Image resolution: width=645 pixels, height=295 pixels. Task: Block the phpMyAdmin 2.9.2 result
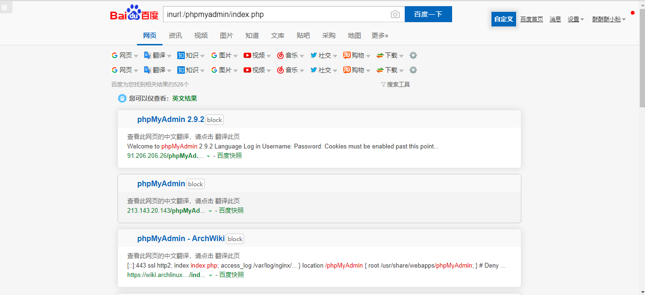point(214,120)
